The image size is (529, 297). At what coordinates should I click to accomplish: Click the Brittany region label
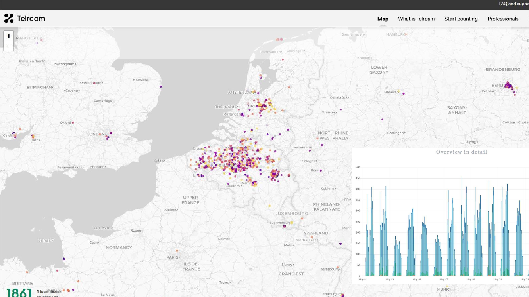pos(23,284)
